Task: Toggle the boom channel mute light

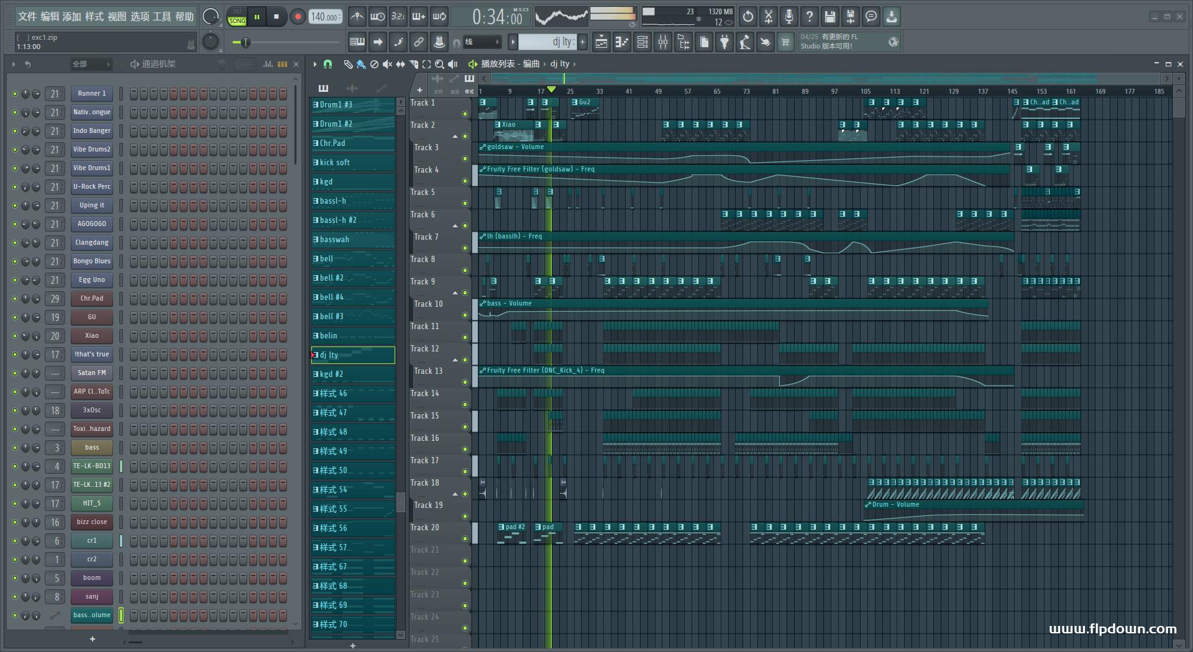Action: click(x=15, y=578)
